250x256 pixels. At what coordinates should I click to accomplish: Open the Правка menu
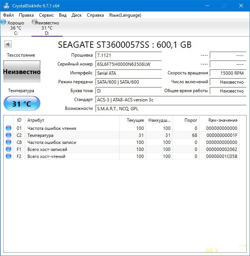click(x=26, y=15)
